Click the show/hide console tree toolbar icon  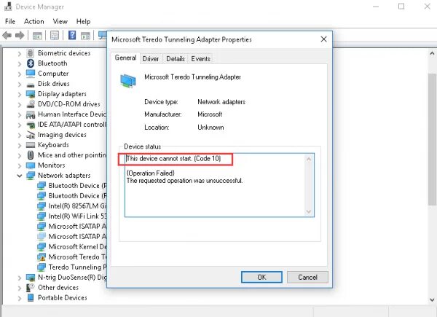pyautogui.click(x=37, y=36)
